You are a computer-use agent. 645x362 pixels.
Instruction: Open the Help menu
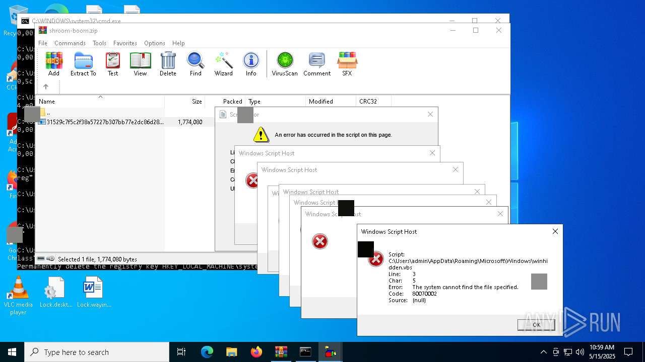coord(178,43)
